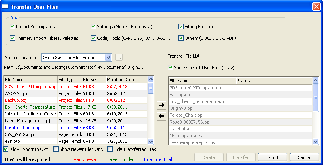
Task: Click the Status column header
Action: (x=274, y=81)
